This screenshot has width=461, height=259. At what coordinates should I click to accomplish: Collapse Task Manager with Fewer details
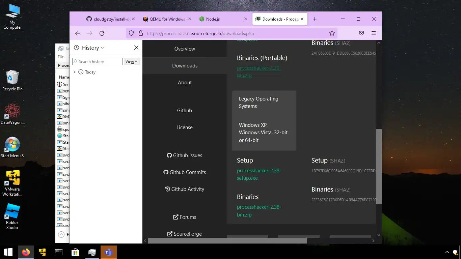pos(64,234)
